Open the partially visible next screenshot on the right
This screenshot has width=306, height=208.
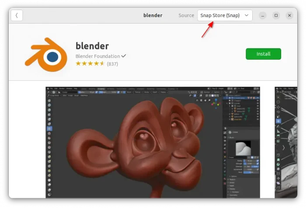[x=285, y=142]
